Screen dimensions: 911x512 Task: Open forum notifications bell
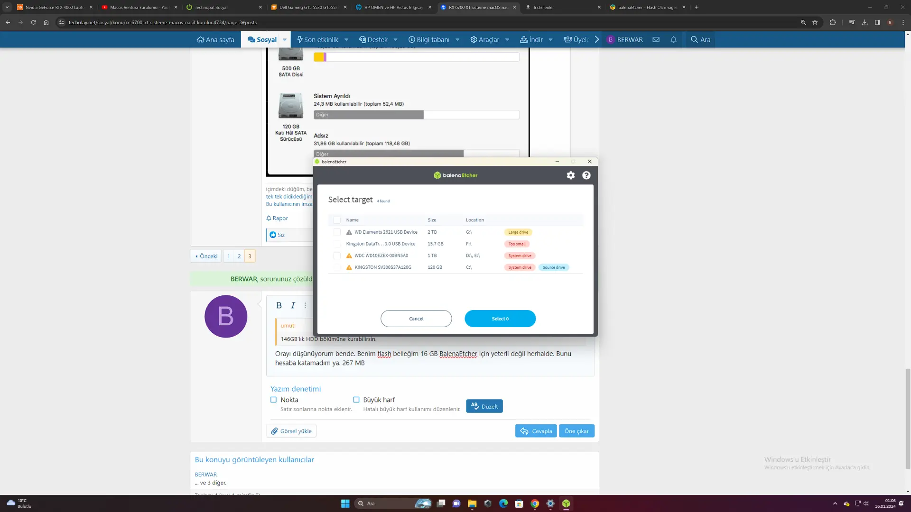click(673, 39)
